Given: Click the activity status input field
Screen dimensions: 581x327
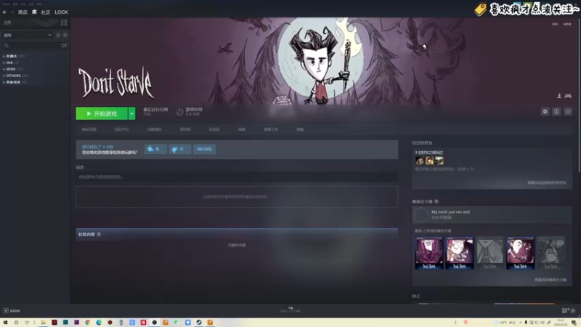Looking at the screenshot, I should click(237, 177).
